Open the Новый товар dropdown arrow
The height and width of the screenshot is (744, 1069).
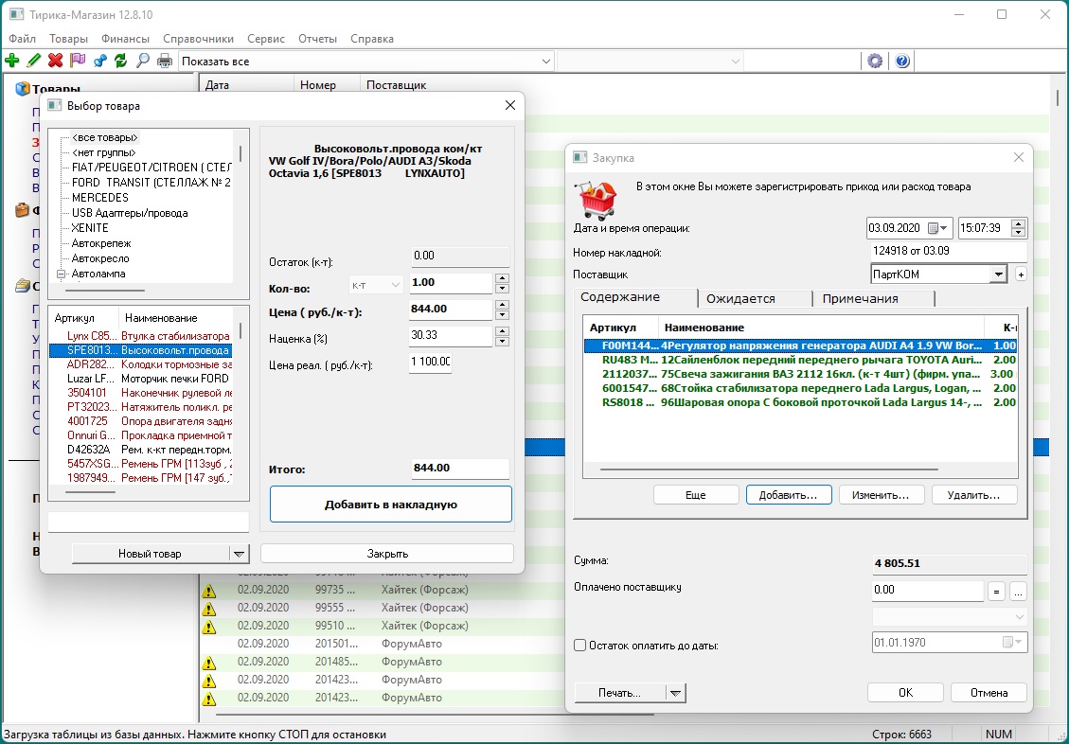tap(239, 554)
